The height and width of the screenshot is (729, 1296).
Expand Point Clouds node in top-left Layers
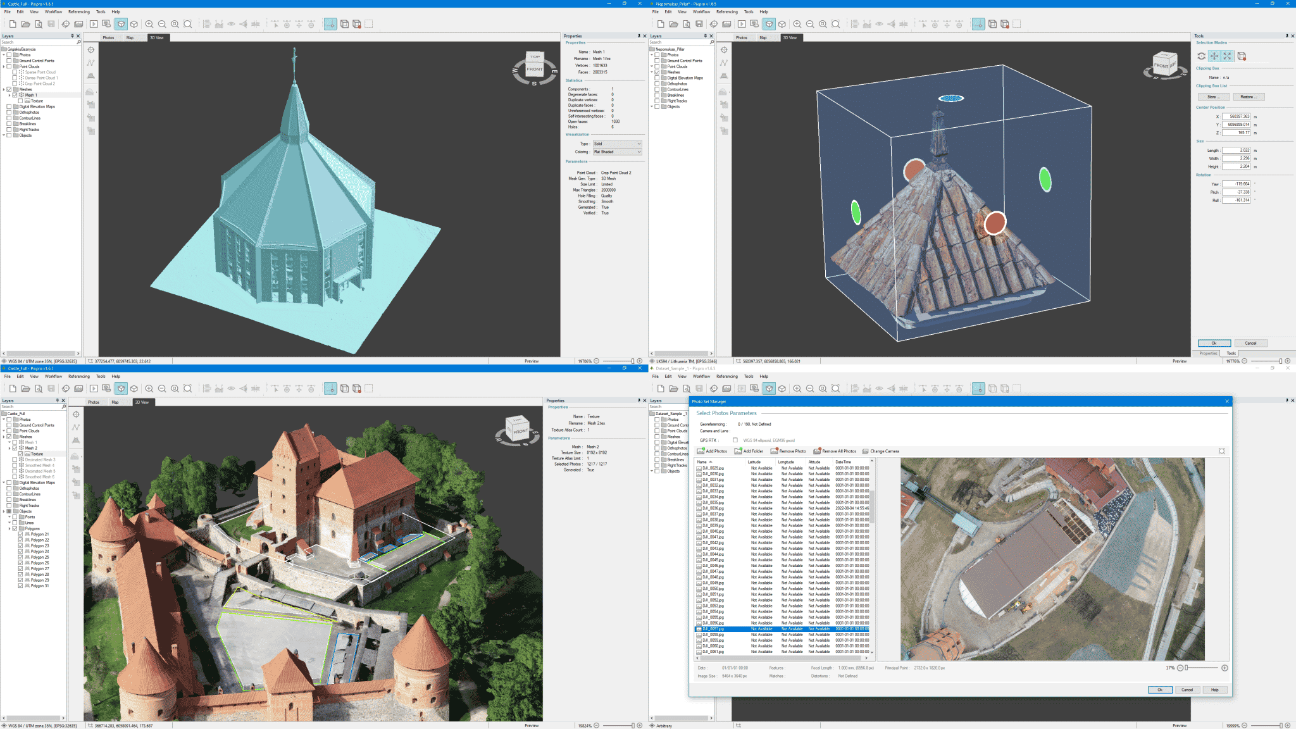[4, 66]
